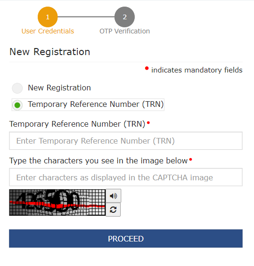Play the CAPTCHA audio speaker icon
This screenshot has height=266, width=254.
[x=114, y=196]
